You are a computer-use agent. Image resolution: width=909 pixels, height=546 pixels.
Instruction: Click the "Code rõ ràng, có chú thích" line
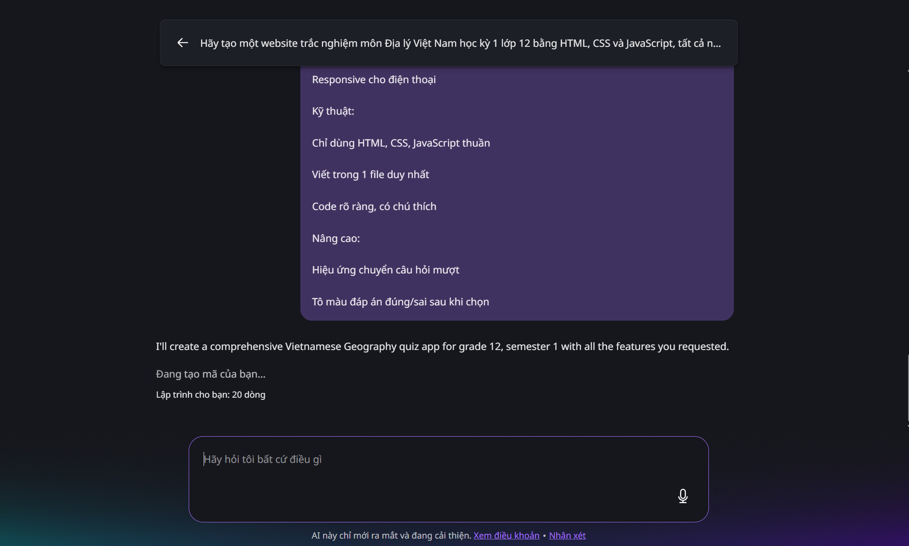[374, 206]
